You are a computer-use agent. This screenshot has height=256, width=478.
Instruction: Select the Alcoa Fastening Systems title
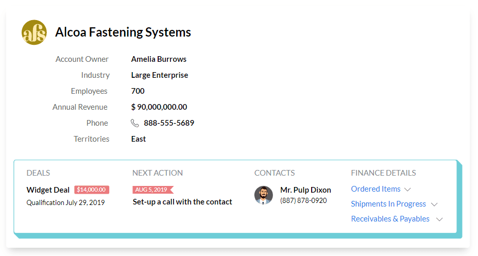(123, 32)
